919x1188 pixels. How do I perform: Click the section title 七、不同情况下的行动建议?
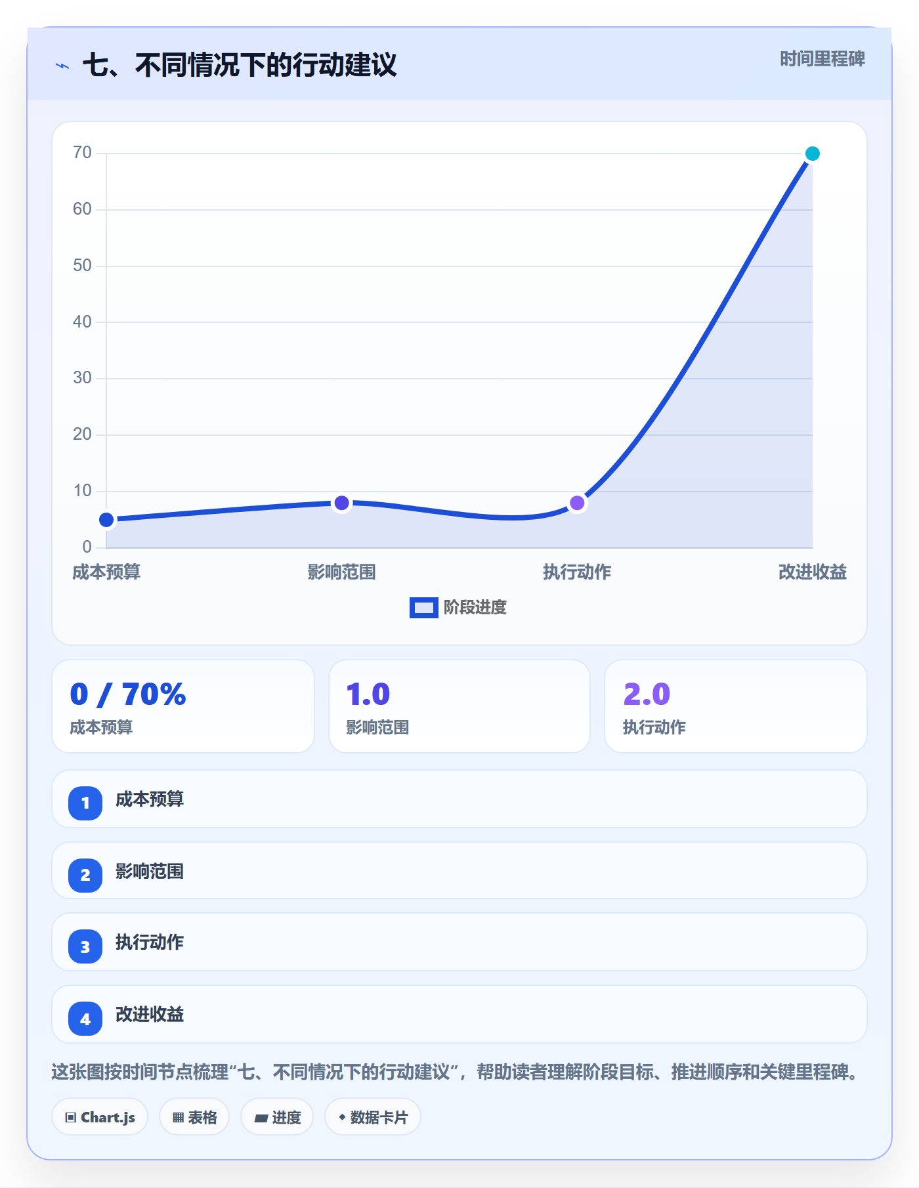(x=240, y=66)
